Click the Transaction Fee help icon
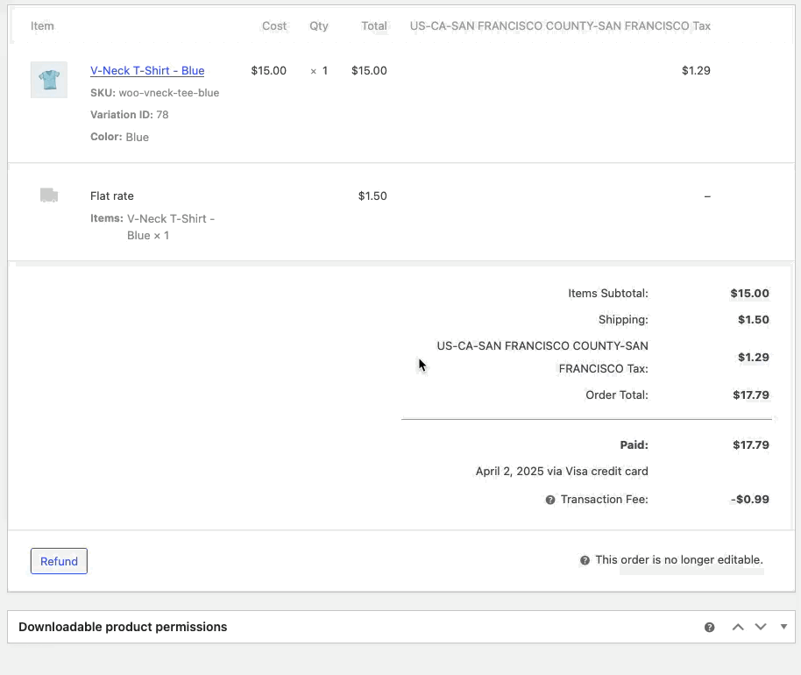The image size is (801, 675). tap(550, 500)
